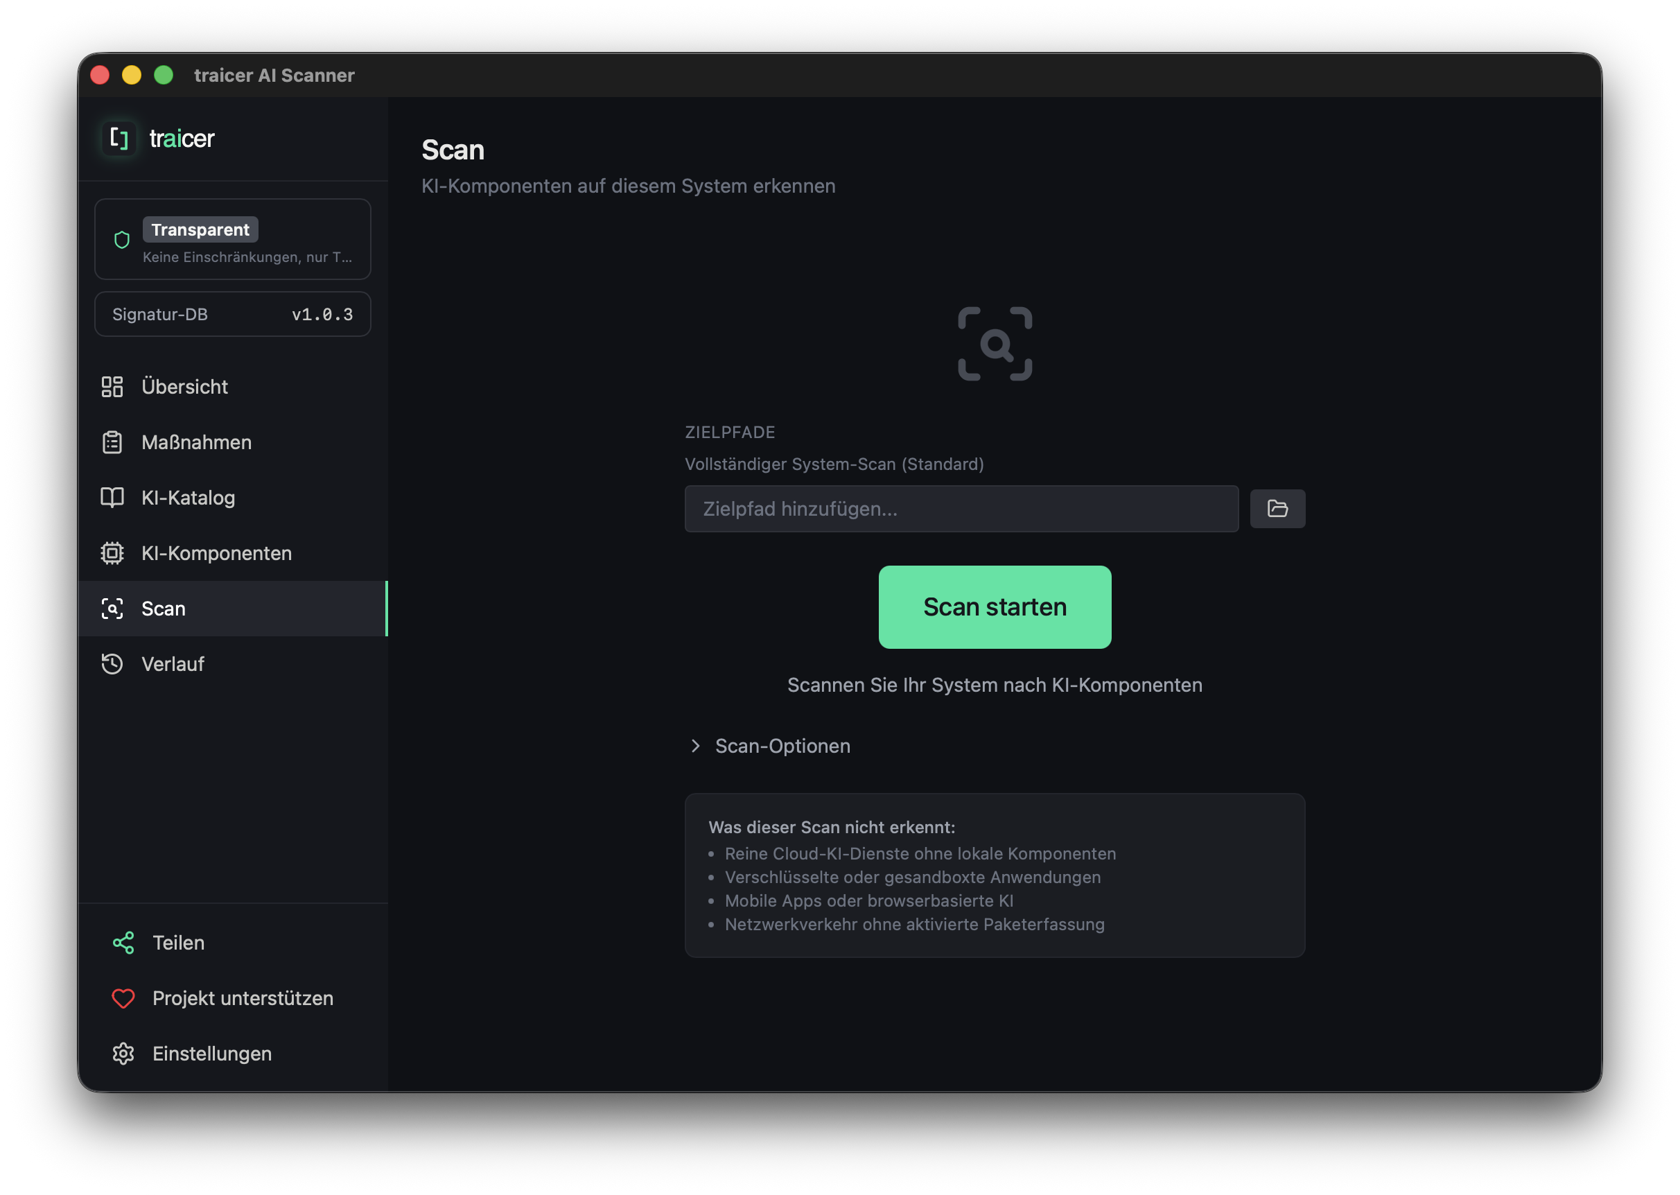Click the ZIELPFADE heading

tap(730, 433)
